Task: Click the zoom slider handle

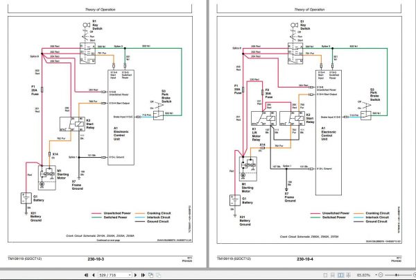Action: [396, 274]
